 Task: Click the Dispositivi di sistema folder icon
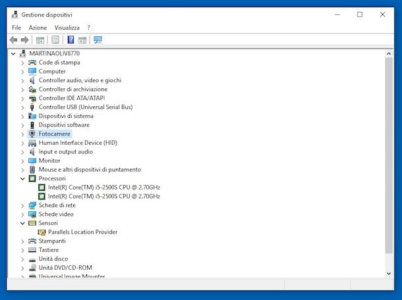tap(32, 116)
